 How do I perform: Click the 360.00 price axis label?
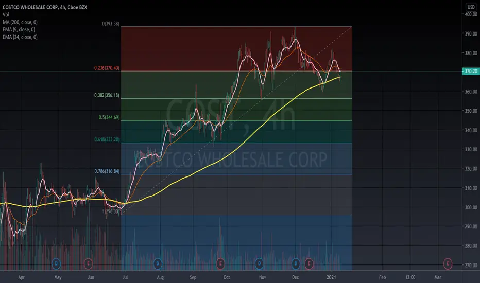click(471, 92)
